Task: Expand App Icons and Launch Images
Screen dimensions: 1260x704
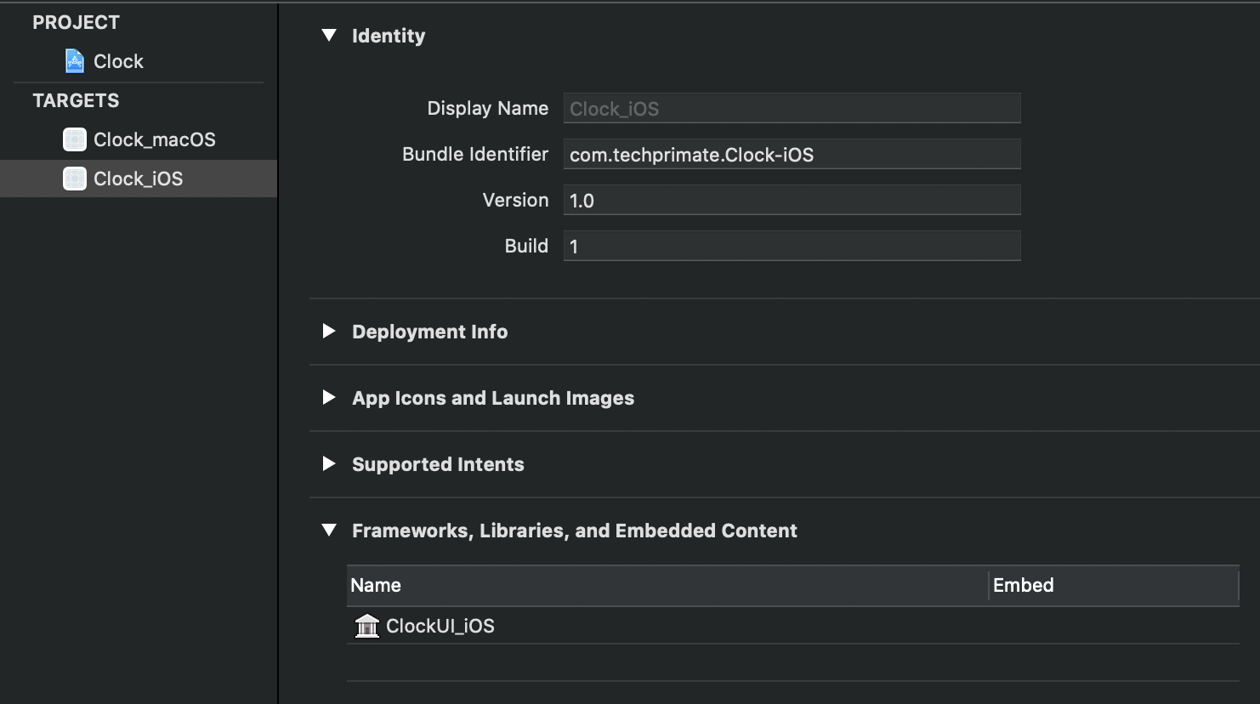Action: click(329, 398)
